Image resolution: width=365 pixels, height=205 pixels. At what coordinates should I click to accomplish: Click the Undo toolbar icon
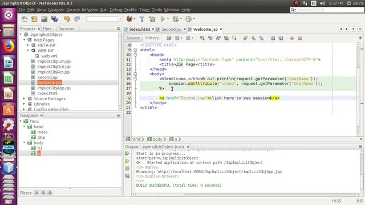click(67, 19)
